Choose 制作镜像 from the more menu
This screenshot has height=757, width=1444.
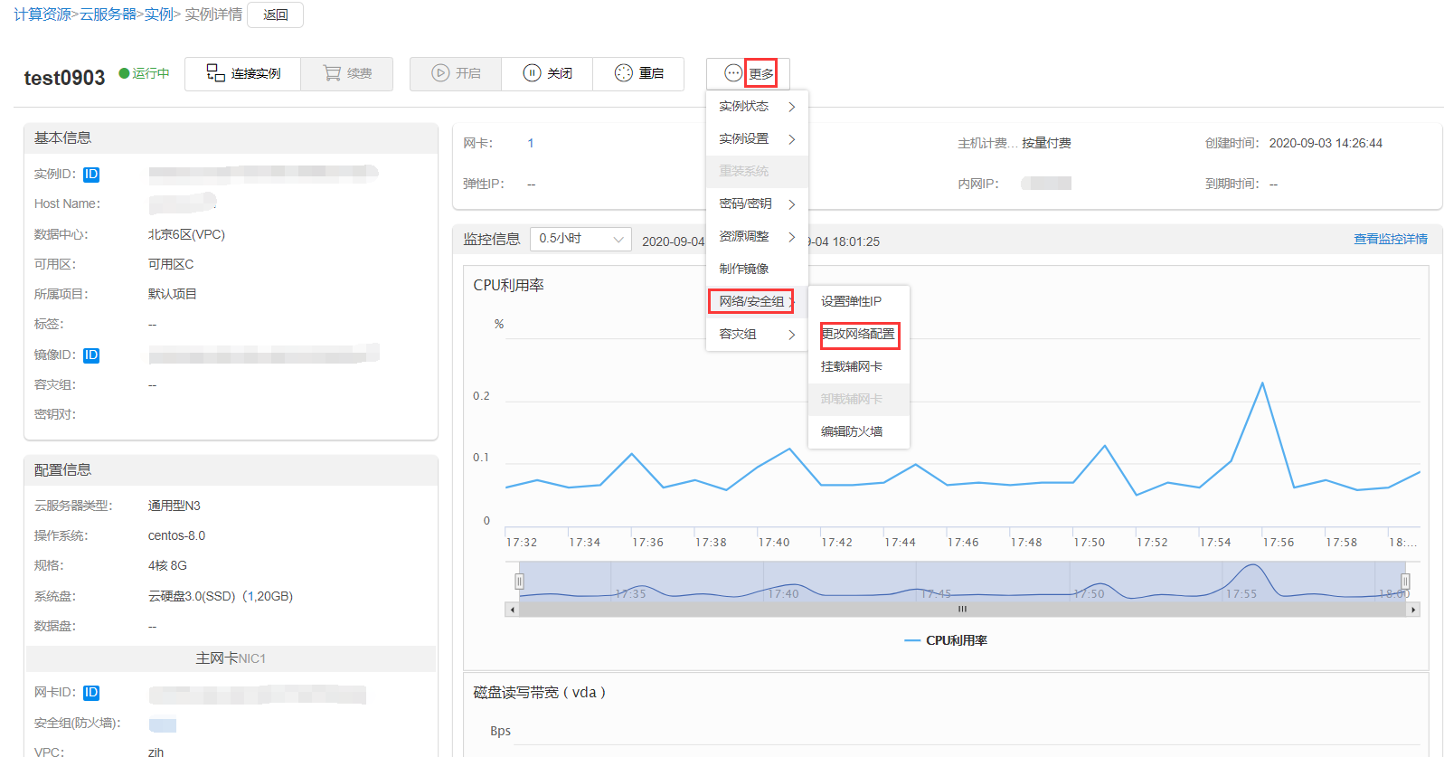(x=744, y=270)
